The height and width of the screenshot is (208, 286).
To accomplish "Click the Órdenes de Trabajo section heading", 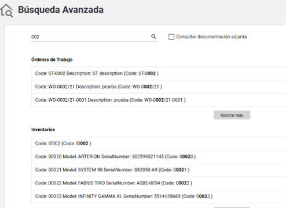I will [52, 60].
